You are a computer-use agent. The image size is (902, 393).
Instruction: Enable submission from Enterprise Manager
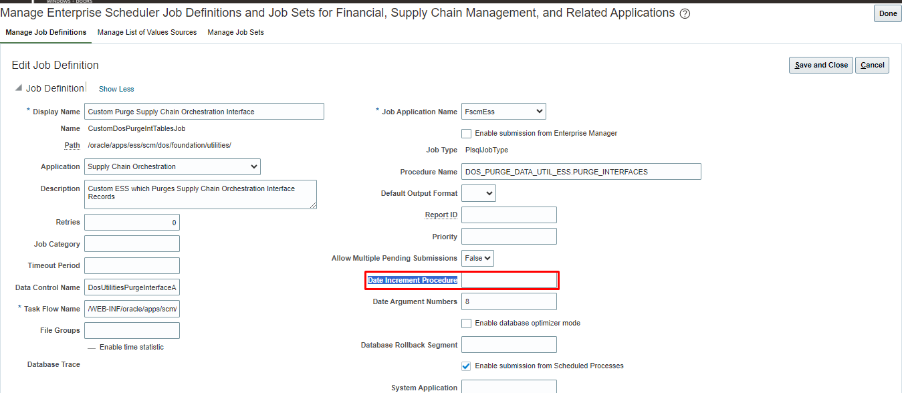click(466, 133)
